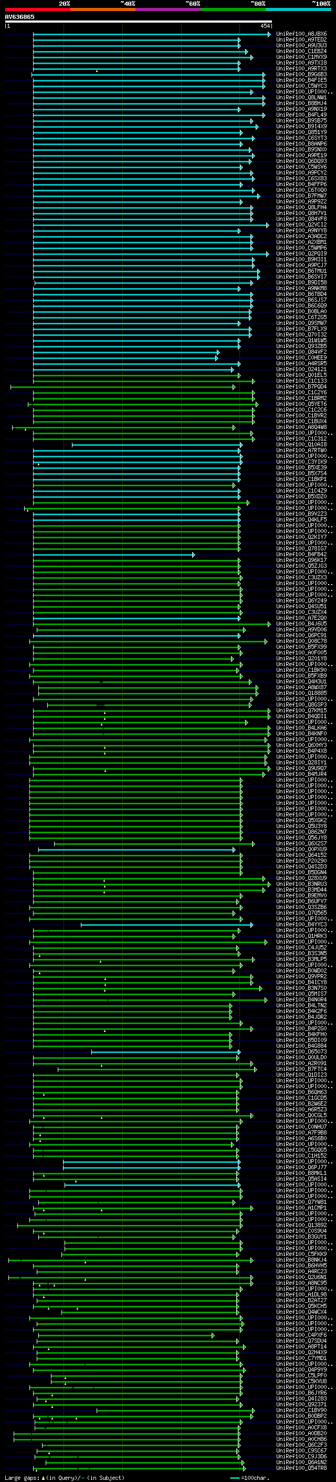Select label UniRef100_Q0CGL5
The width and height of the screenshot is (336, 1482).
tap(301, 1116)
